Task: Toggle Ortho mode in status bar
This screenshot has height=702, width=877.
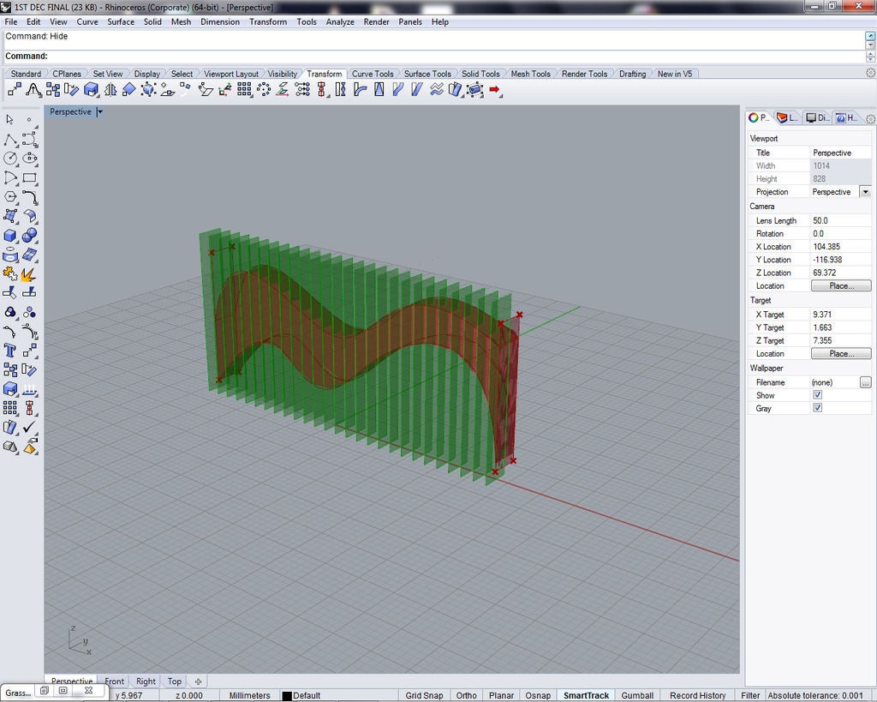Action: click(x=466, y=695)
